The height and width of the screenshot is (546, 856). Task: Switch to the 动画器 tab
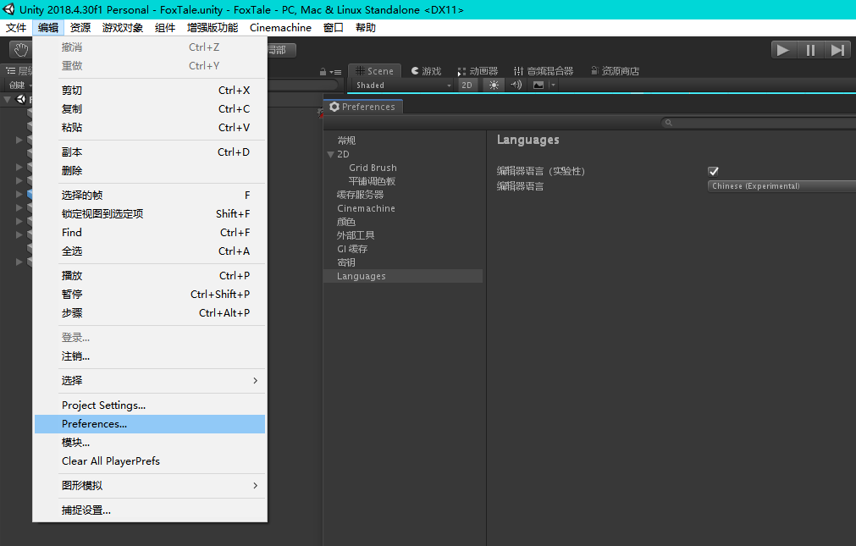point(478,71)
